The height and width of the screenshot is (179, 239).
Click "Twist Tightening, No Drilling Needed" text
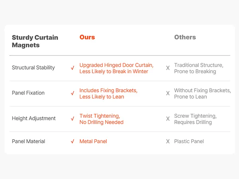point(101,119)
